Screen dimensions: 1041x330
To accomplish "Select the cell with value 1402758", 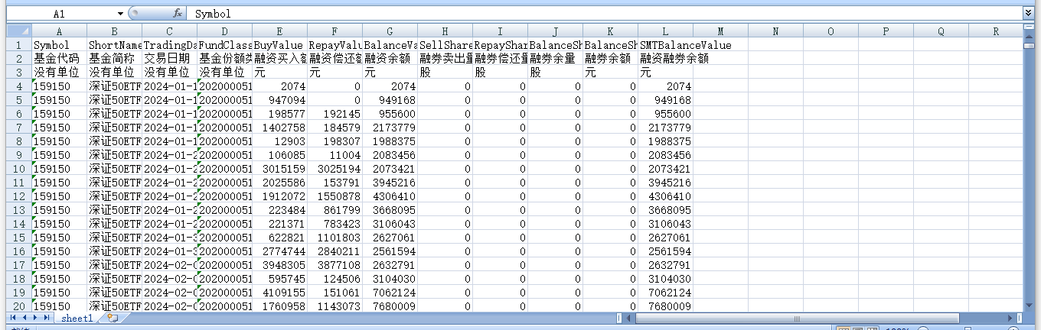I will [279, 128].
